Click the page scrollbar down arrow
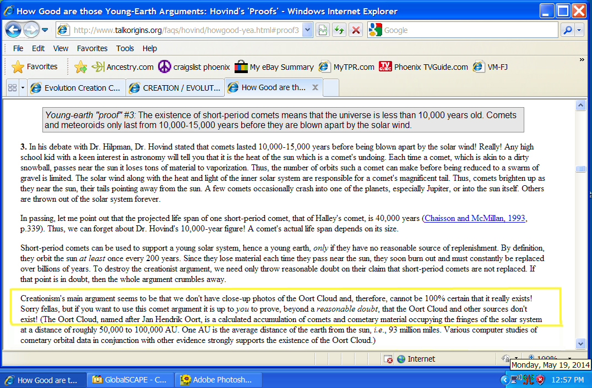The image size is (592, 388). point(580,343)
